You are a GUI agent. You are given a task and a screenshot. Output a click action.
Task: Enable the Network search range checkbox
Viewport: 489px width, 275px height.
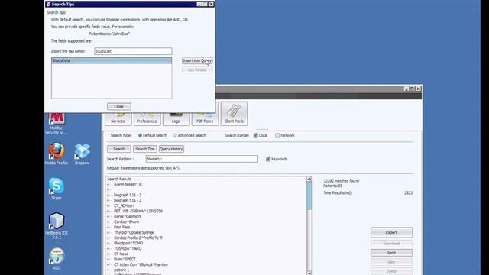277,135
